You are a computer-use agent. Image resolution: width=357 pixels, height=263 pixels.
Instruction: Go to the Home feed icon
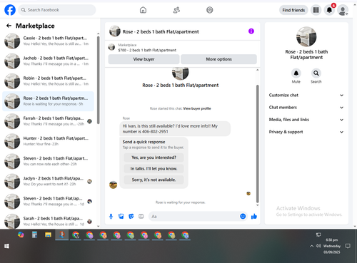tap(143, 10)
